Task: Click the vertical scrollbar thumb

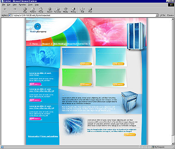Action: click(173, 78)
